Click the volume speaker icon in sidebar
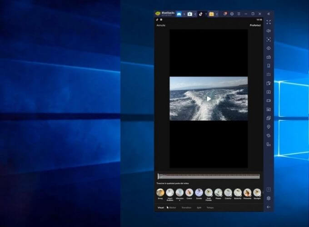 [269, 30]
